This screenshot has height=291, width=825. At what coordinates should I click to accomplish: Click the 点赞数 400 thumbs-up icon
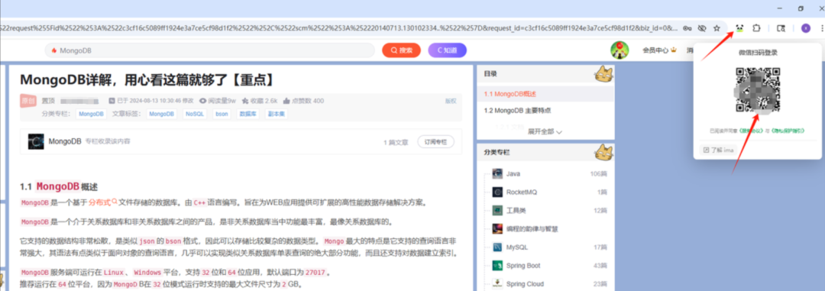tap(286, 101)
